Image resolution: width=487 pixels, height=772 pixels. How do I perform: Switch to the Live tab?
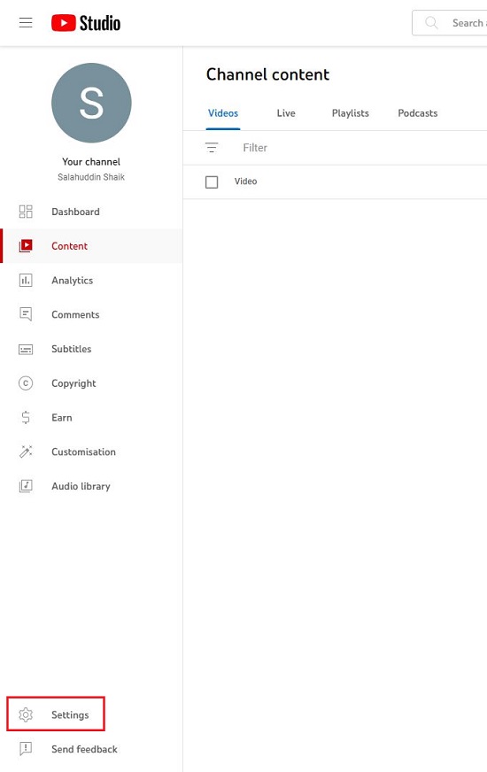(286, 113)
